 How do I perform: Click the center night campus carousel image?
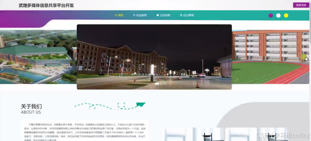[154, 57]
